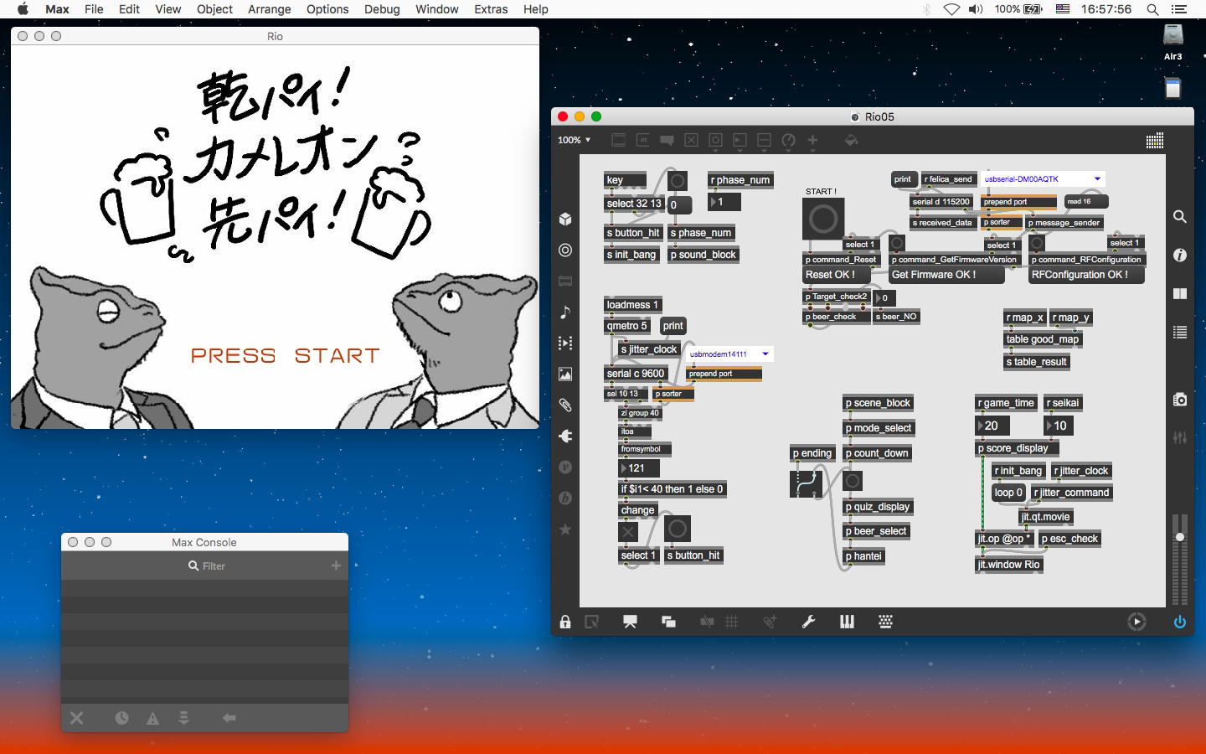Open the Arrange menu
Image resolution: width=1206 pixels, height=754 pixels.
pos(270,9)
